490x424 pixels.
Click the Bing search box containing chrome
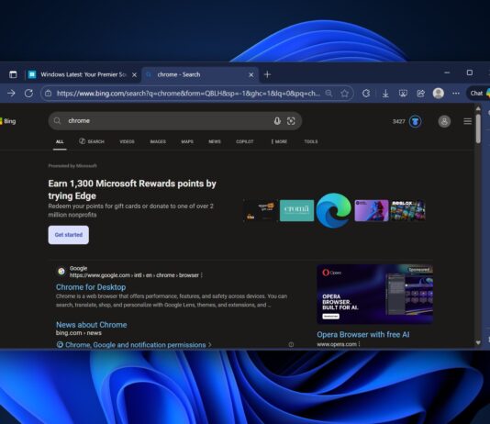tap(175, 121)
